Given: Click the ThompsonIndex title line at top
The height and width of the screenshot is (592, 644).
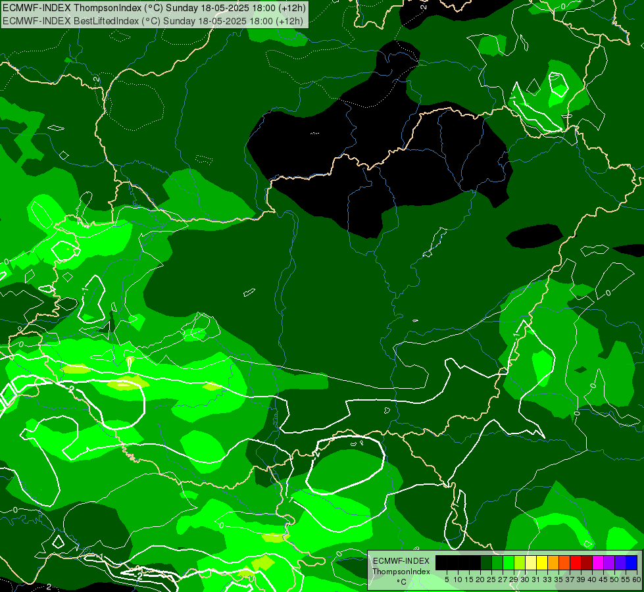Looking at the screenshot, I should [x=153, y=8].
